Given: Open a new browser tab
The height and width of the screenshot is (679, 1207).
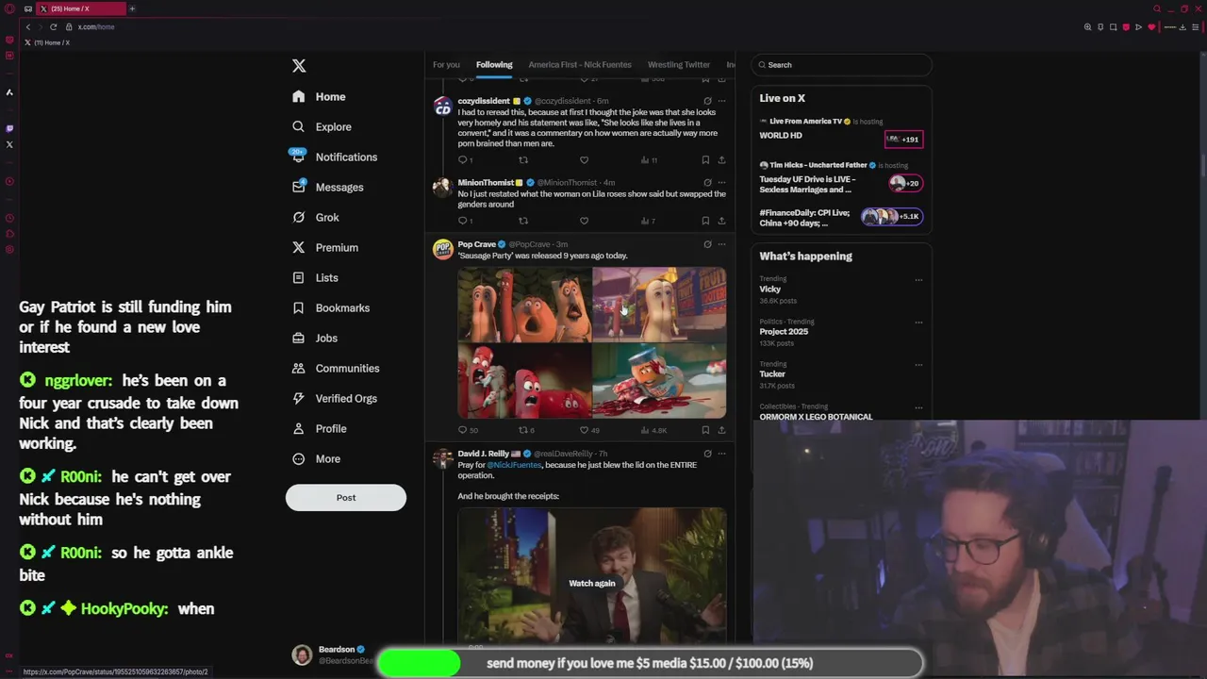Looking at the screenshot, I should pos(132,8).
